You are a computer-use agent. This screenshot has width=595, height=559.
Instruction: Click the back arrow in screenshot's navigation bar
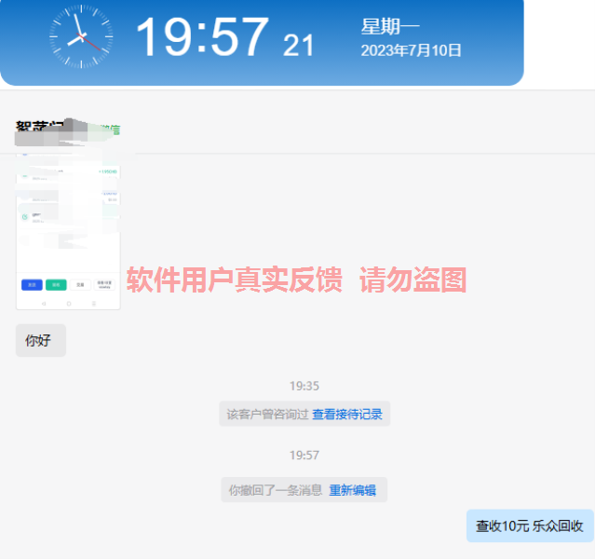coord(43,303)
